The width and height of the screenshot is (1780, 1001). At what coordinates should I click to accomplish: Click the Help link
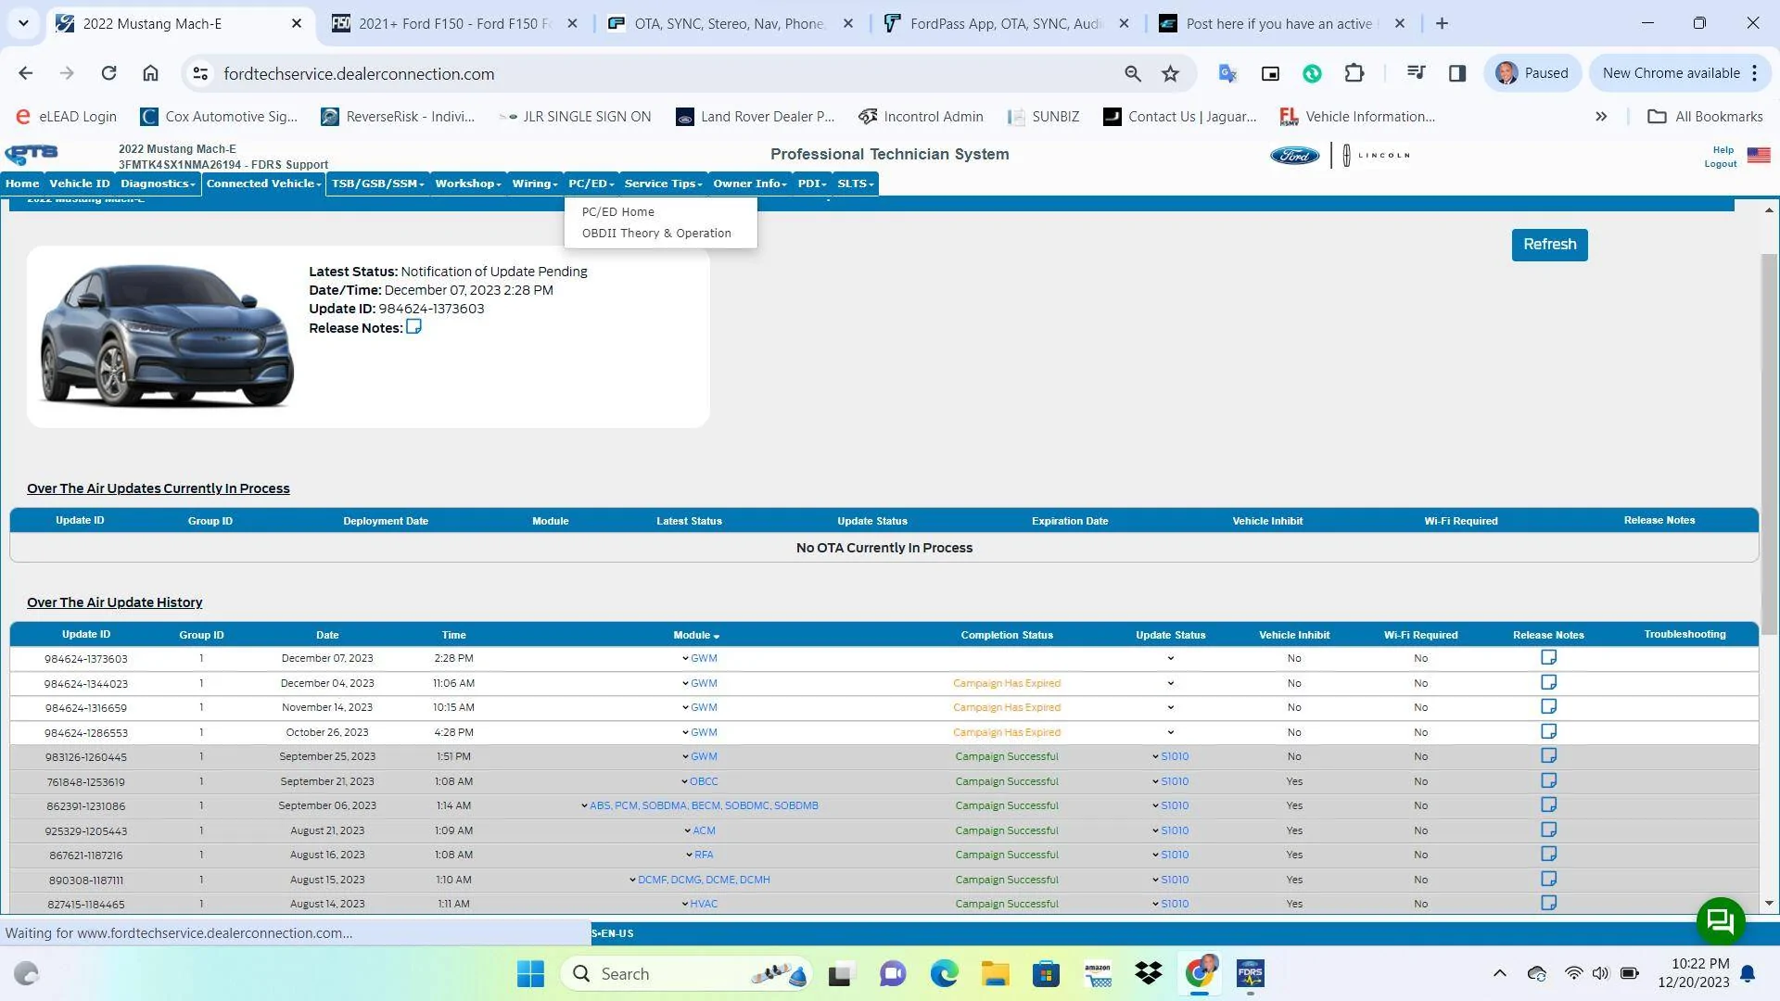click(1723, 150)
